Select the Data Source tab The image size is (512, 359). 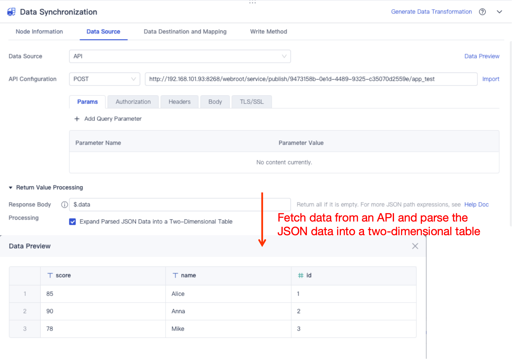[103, 32]
